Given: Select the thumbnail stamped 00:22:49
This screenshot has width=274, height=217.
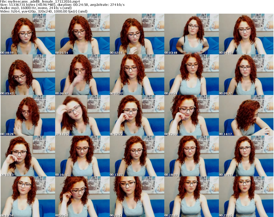Looking at the screenshot, I should pyautogui.click(x=192, y=197).
